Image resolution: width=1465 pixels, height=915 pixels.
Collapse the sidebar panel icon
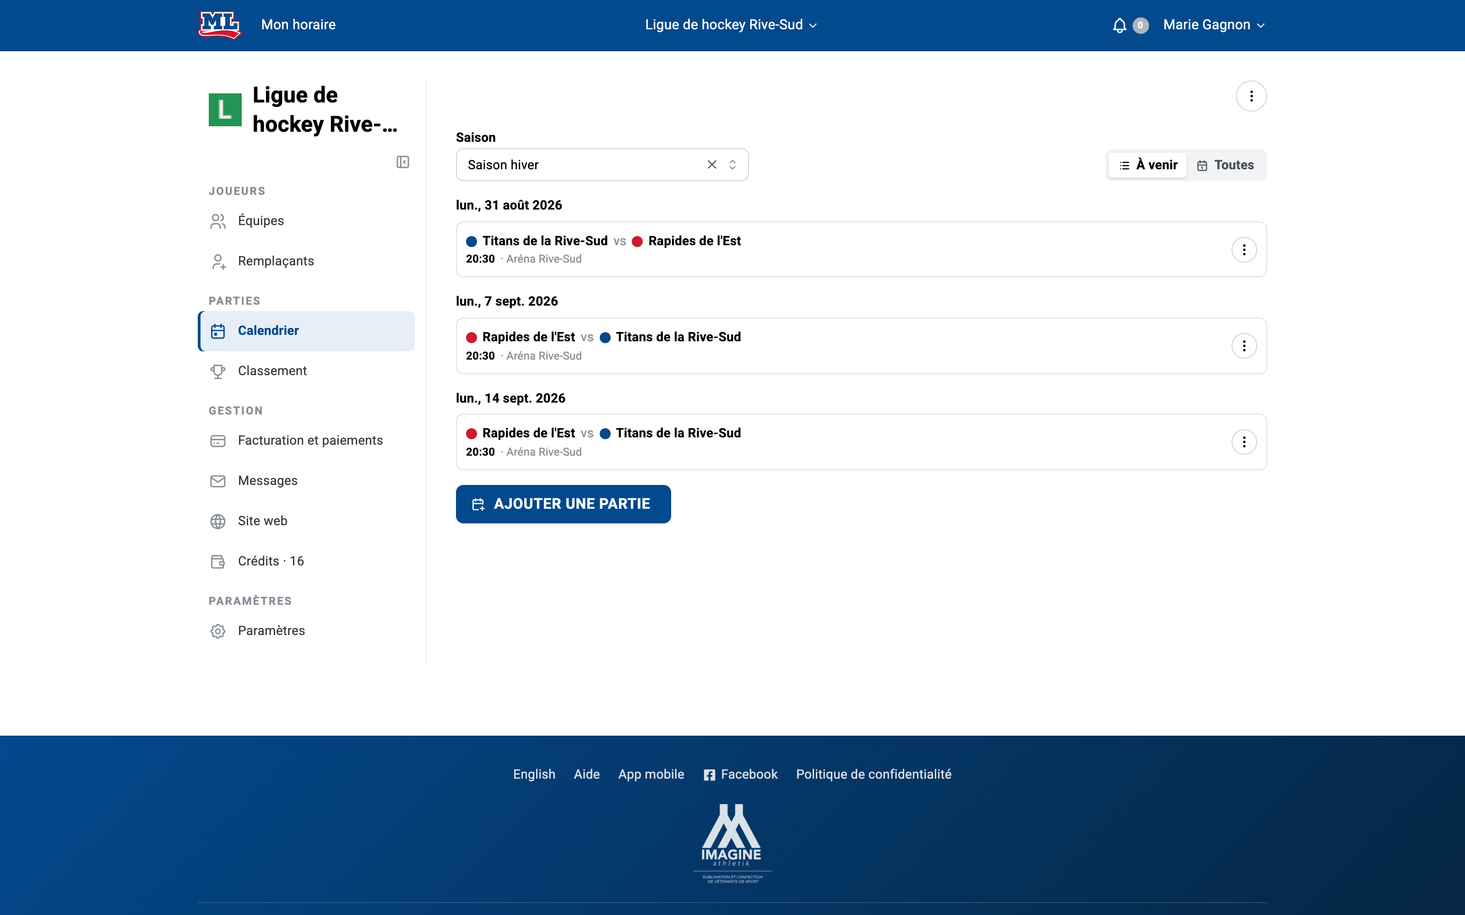(402, 162)
